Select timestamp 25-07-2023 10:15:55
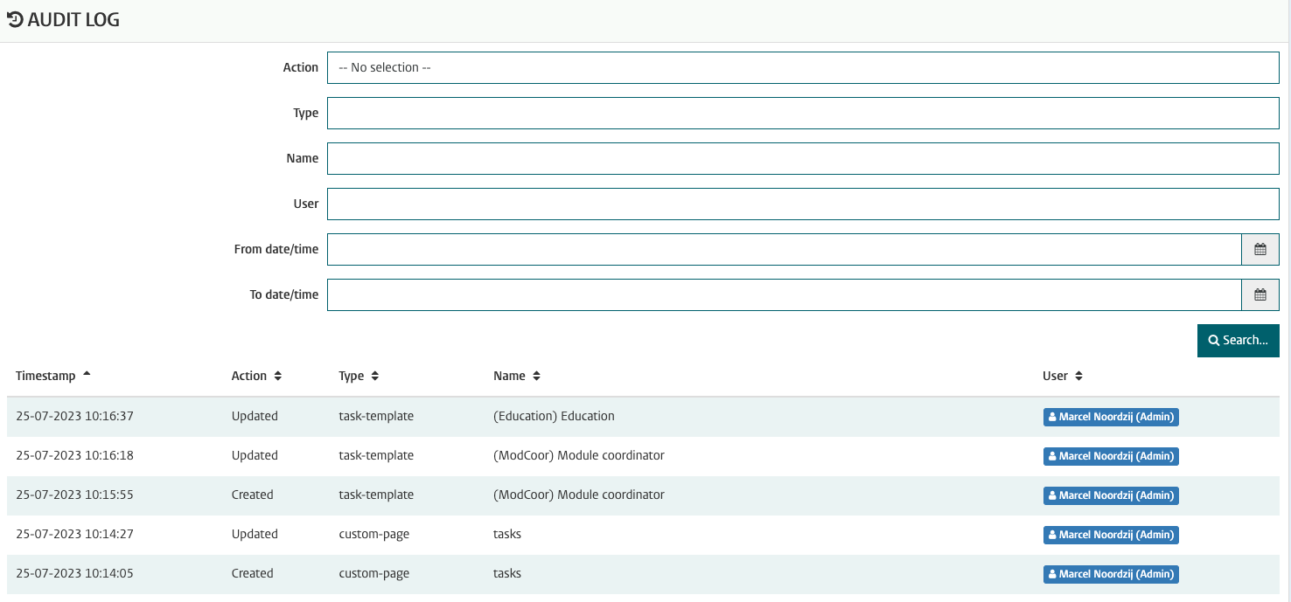The height and width of the screenshot is (602, 1291). pos(74,495)
